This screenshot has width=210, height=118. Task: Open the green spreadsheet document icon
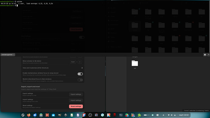click(x=72, y=115)
